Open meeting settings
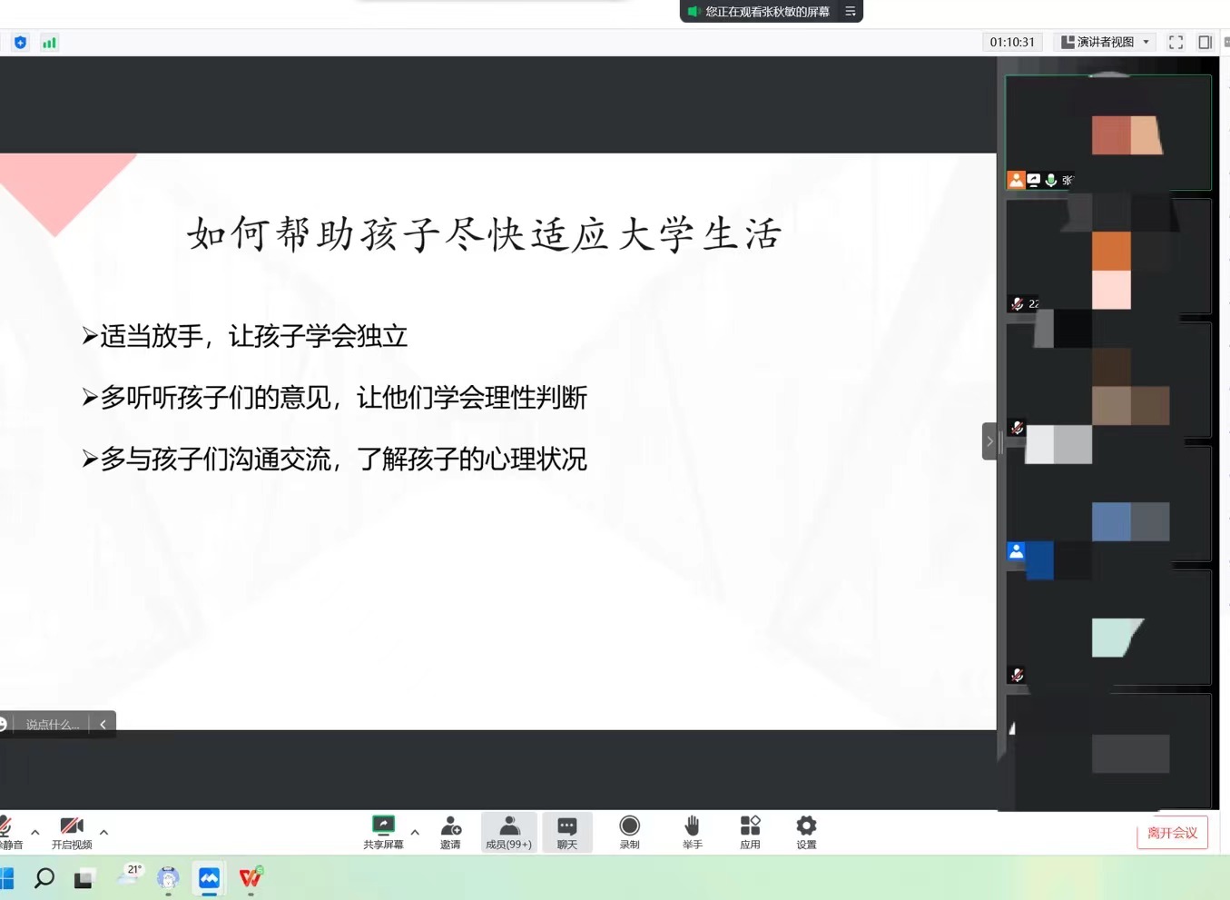Viewport: 1230px width, 900px height. (805, 831)
